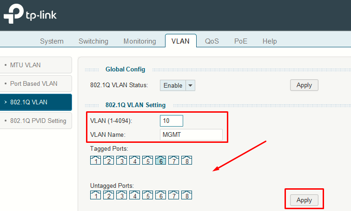Select tagged port 7 icon
This screenshot has height=211, width=351.
pyautogui.click(x=173, y=160)
